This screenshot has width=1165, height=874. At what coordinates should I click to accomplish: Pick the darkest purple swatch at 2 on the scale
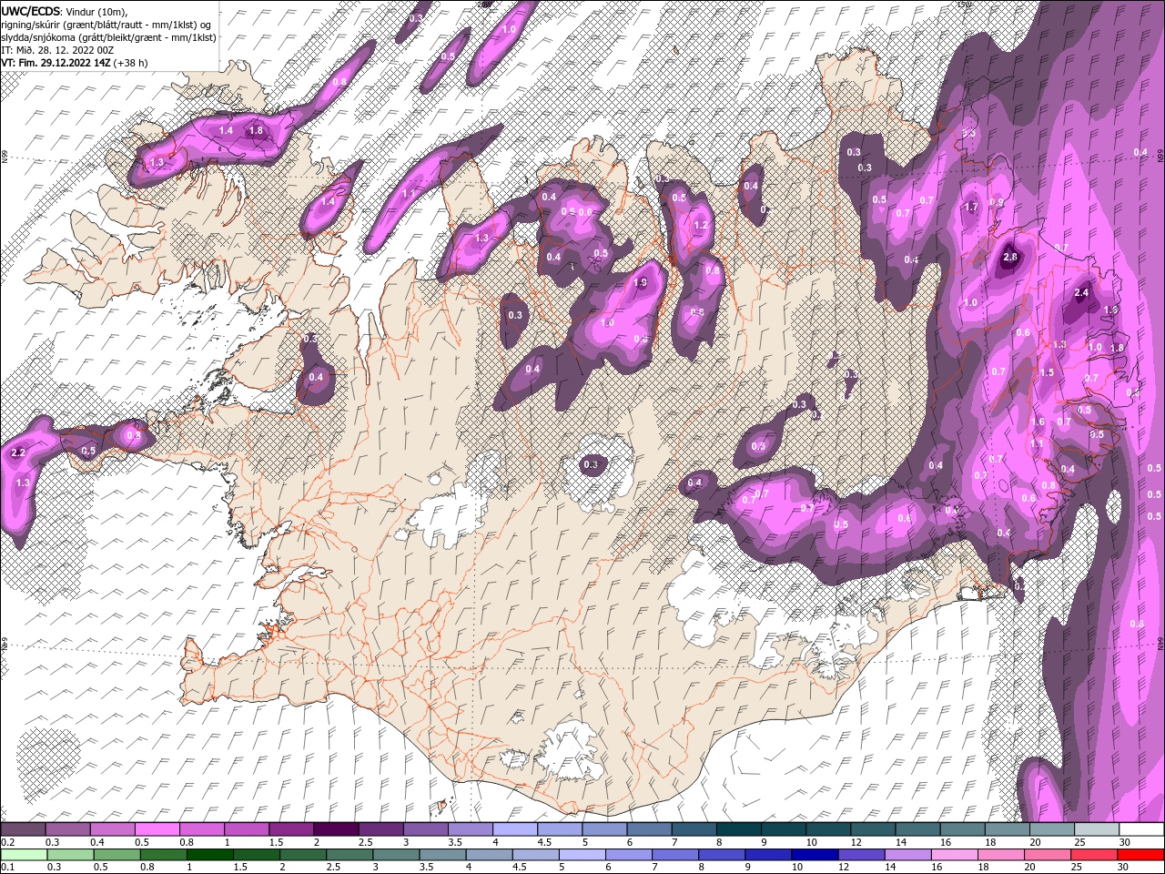tap(336, 829)
